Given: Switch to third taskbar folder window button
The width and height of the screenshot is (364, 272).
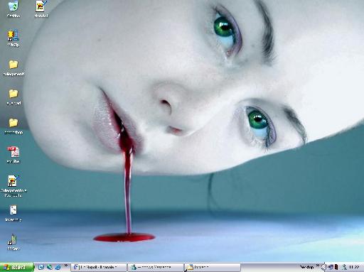Looking at the screenshot, I should (x=213, y=267).
